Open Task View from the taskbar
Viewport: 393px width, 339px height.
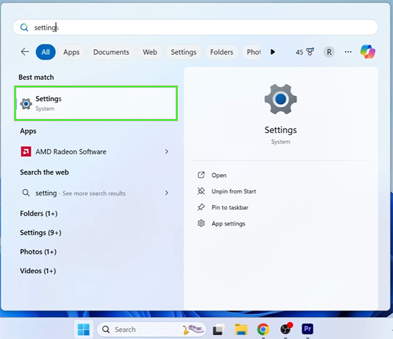218,329
